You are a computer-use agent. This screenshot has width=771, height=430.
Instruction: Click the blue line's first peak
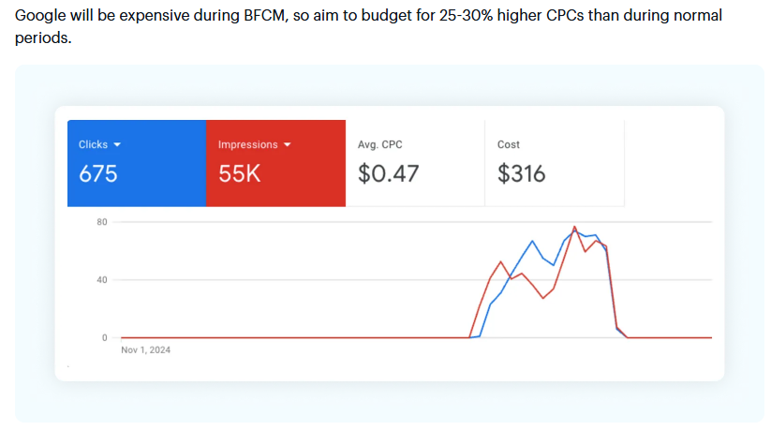532,241
